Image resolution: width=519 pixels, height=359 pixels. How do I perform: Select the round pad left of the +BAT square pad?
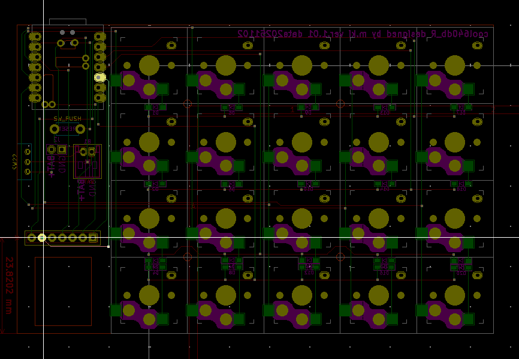52,149
